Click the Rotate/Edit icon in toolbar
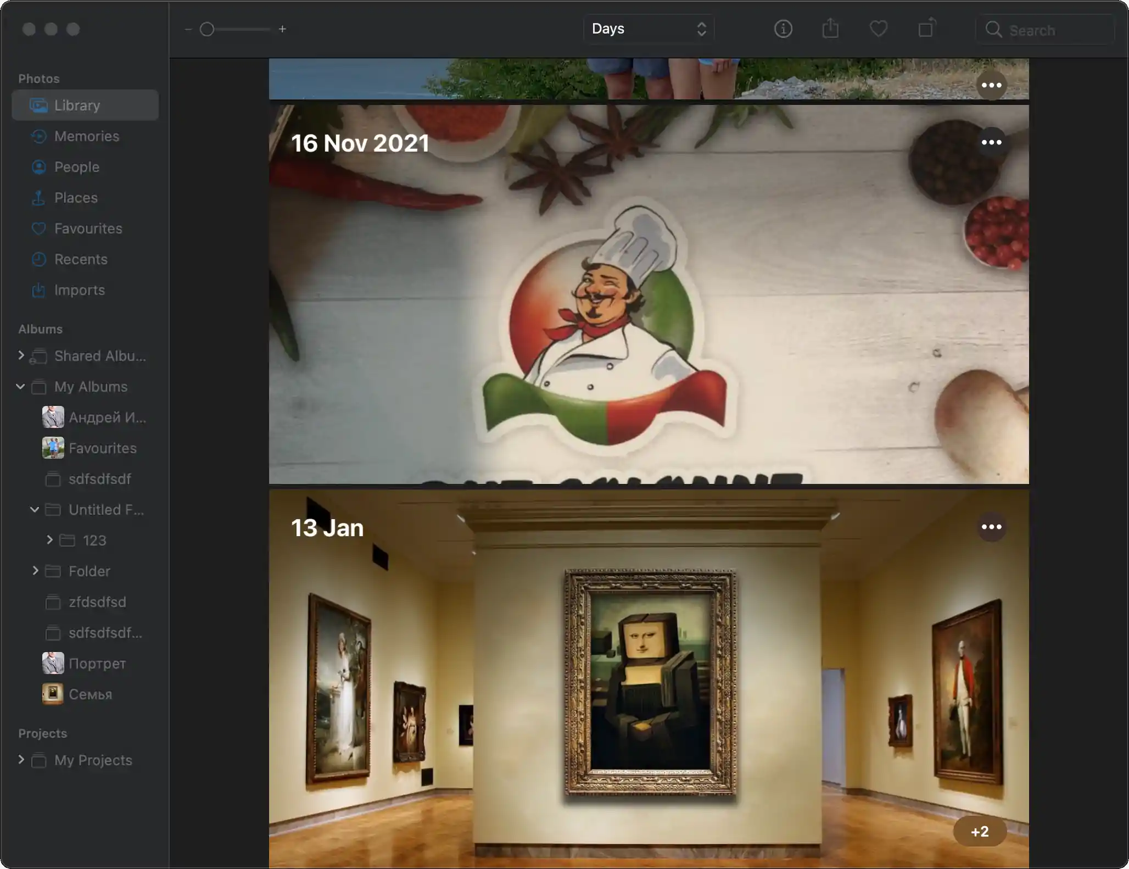The image size is (1129, 869). [x=925, y=29]
